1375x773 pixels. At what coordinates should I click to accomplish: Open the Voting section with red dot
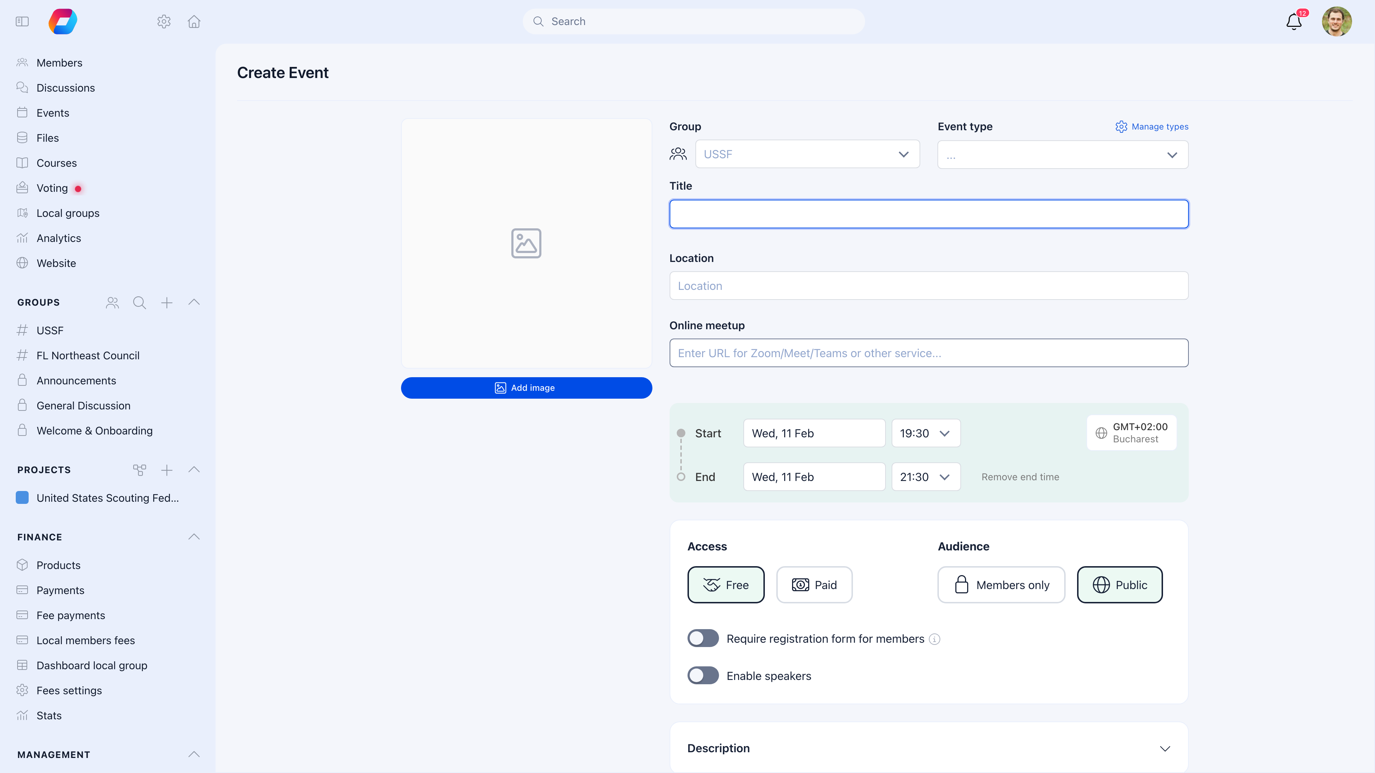pos(52,188)
